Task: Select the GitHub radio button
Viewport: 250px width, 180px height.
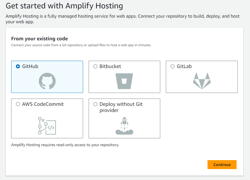Action: coord(18,67)
